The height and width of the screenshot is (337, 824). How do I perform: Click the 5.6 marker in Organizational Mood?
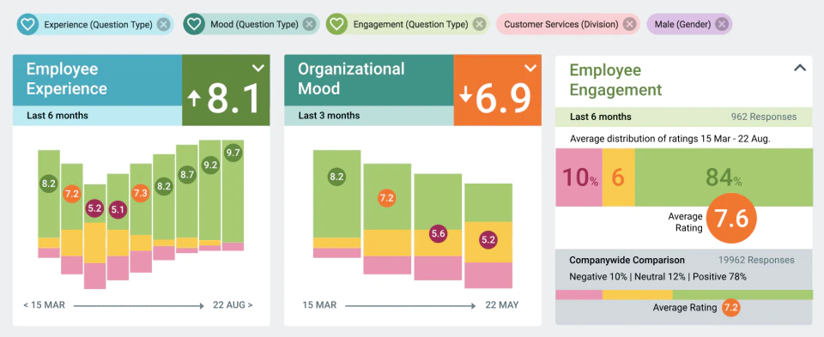pos(439,235)
